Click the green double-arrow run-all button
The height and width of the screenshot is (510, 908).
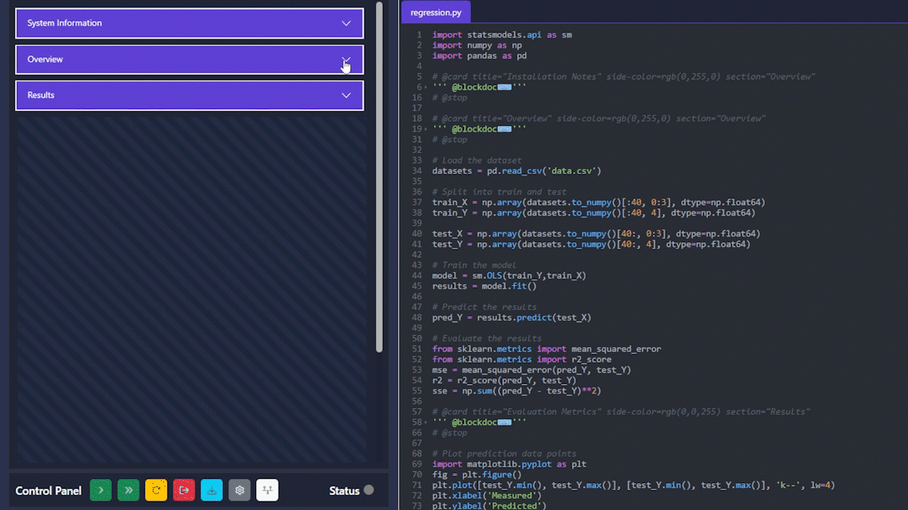click(x=128, y=490)
